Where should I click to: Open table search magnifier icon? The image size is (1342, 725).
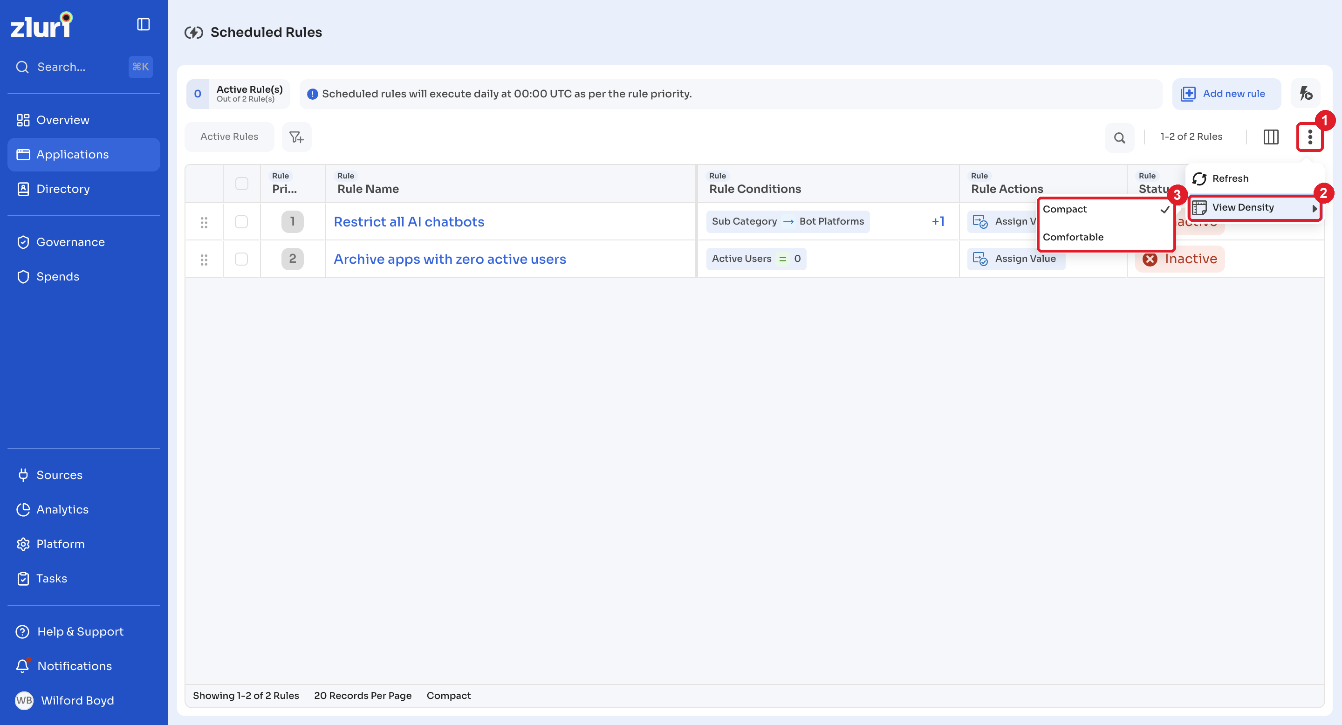[x=1119, y=137]
